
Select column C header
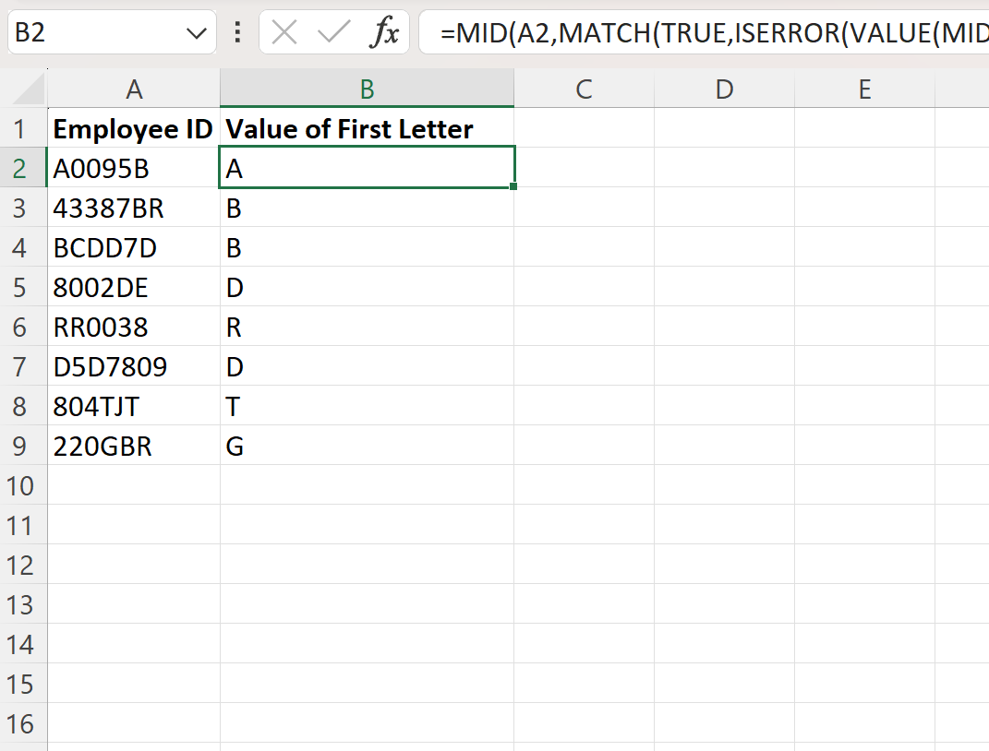click(584, 89)
